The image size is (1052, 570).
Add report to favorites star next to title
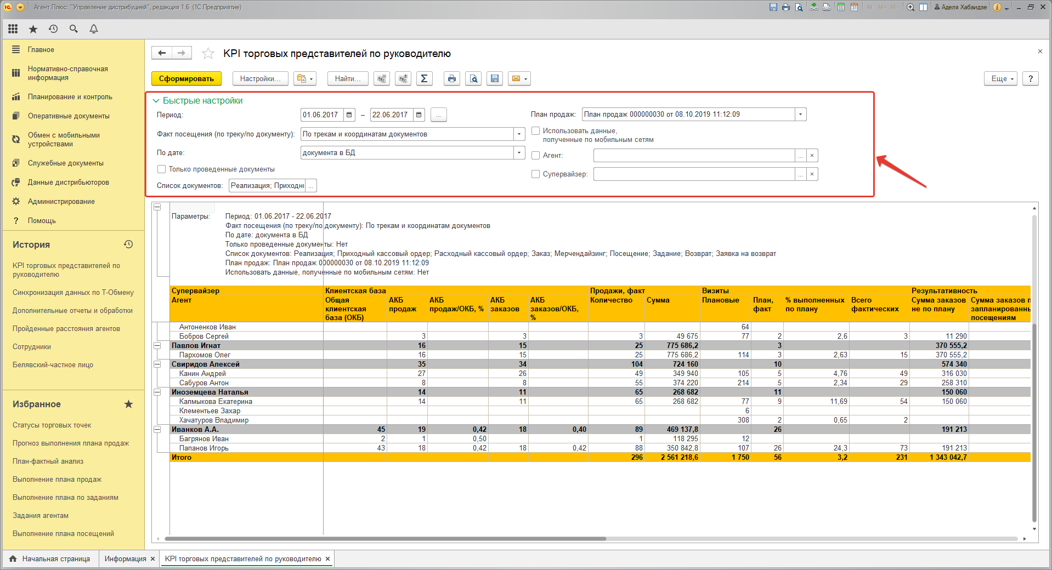tap(208, 53)
